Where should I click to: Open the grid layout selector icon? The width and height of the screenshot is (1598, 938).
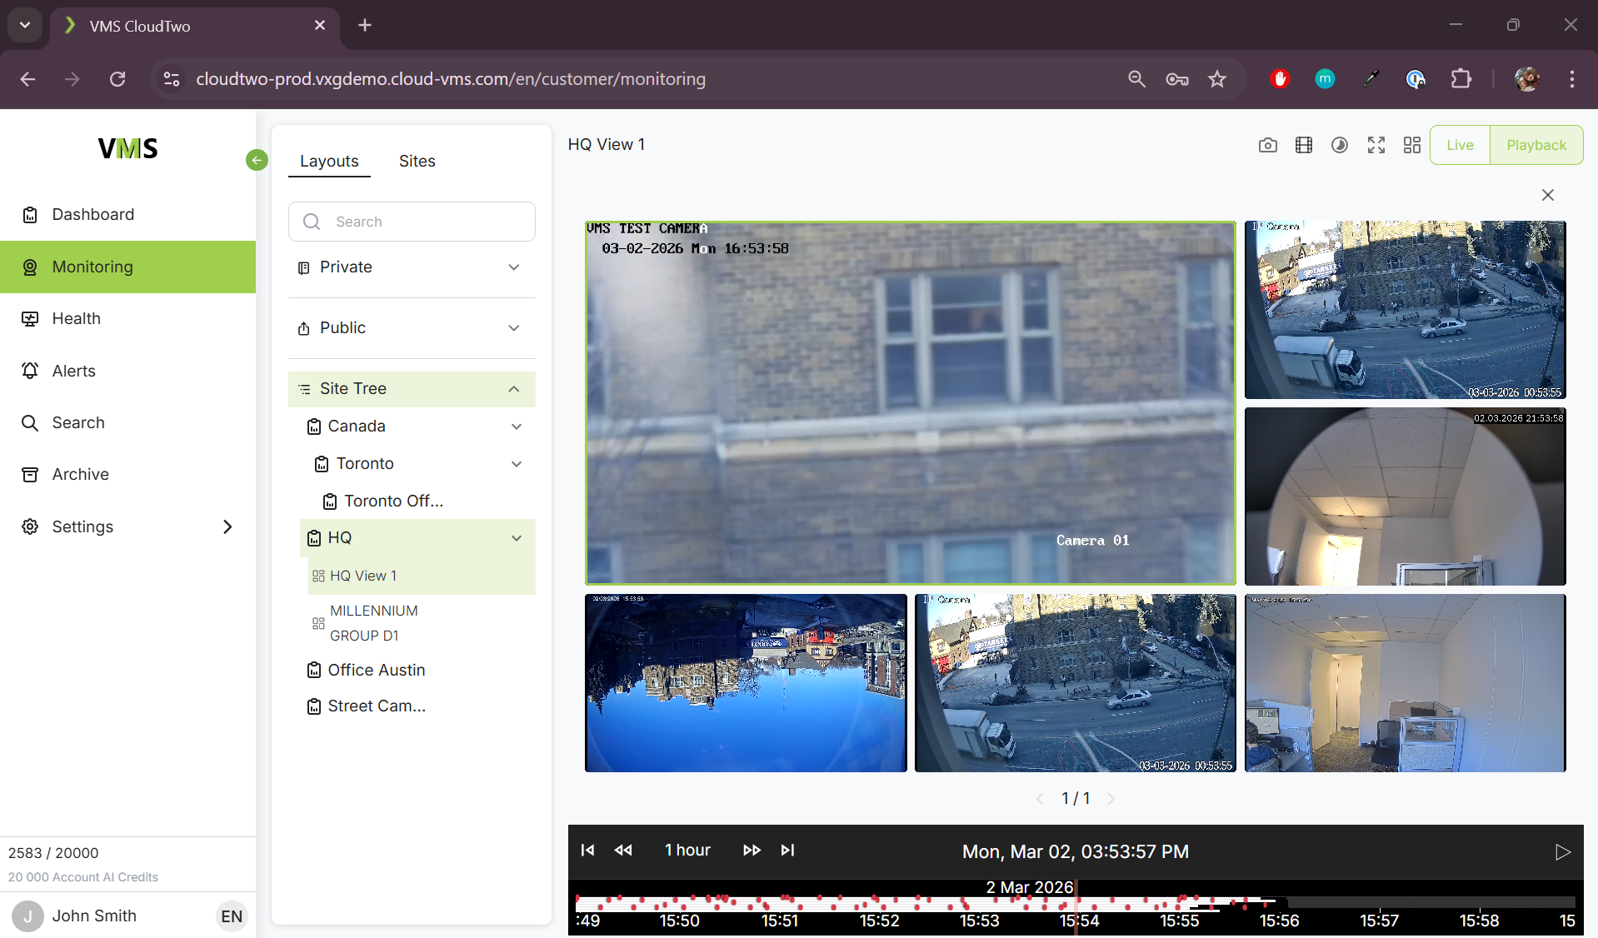click(1411, 145)
